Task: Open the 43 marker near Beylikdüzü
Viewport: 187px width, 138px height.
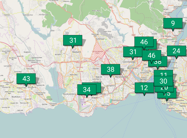Action: coord(26,78)
